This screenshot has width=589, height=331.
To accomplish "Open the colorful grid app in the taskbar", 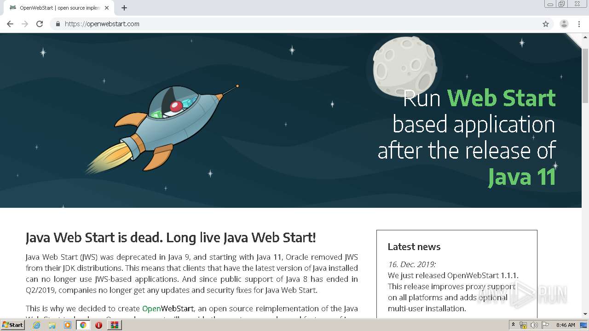I will pos(114,325).
